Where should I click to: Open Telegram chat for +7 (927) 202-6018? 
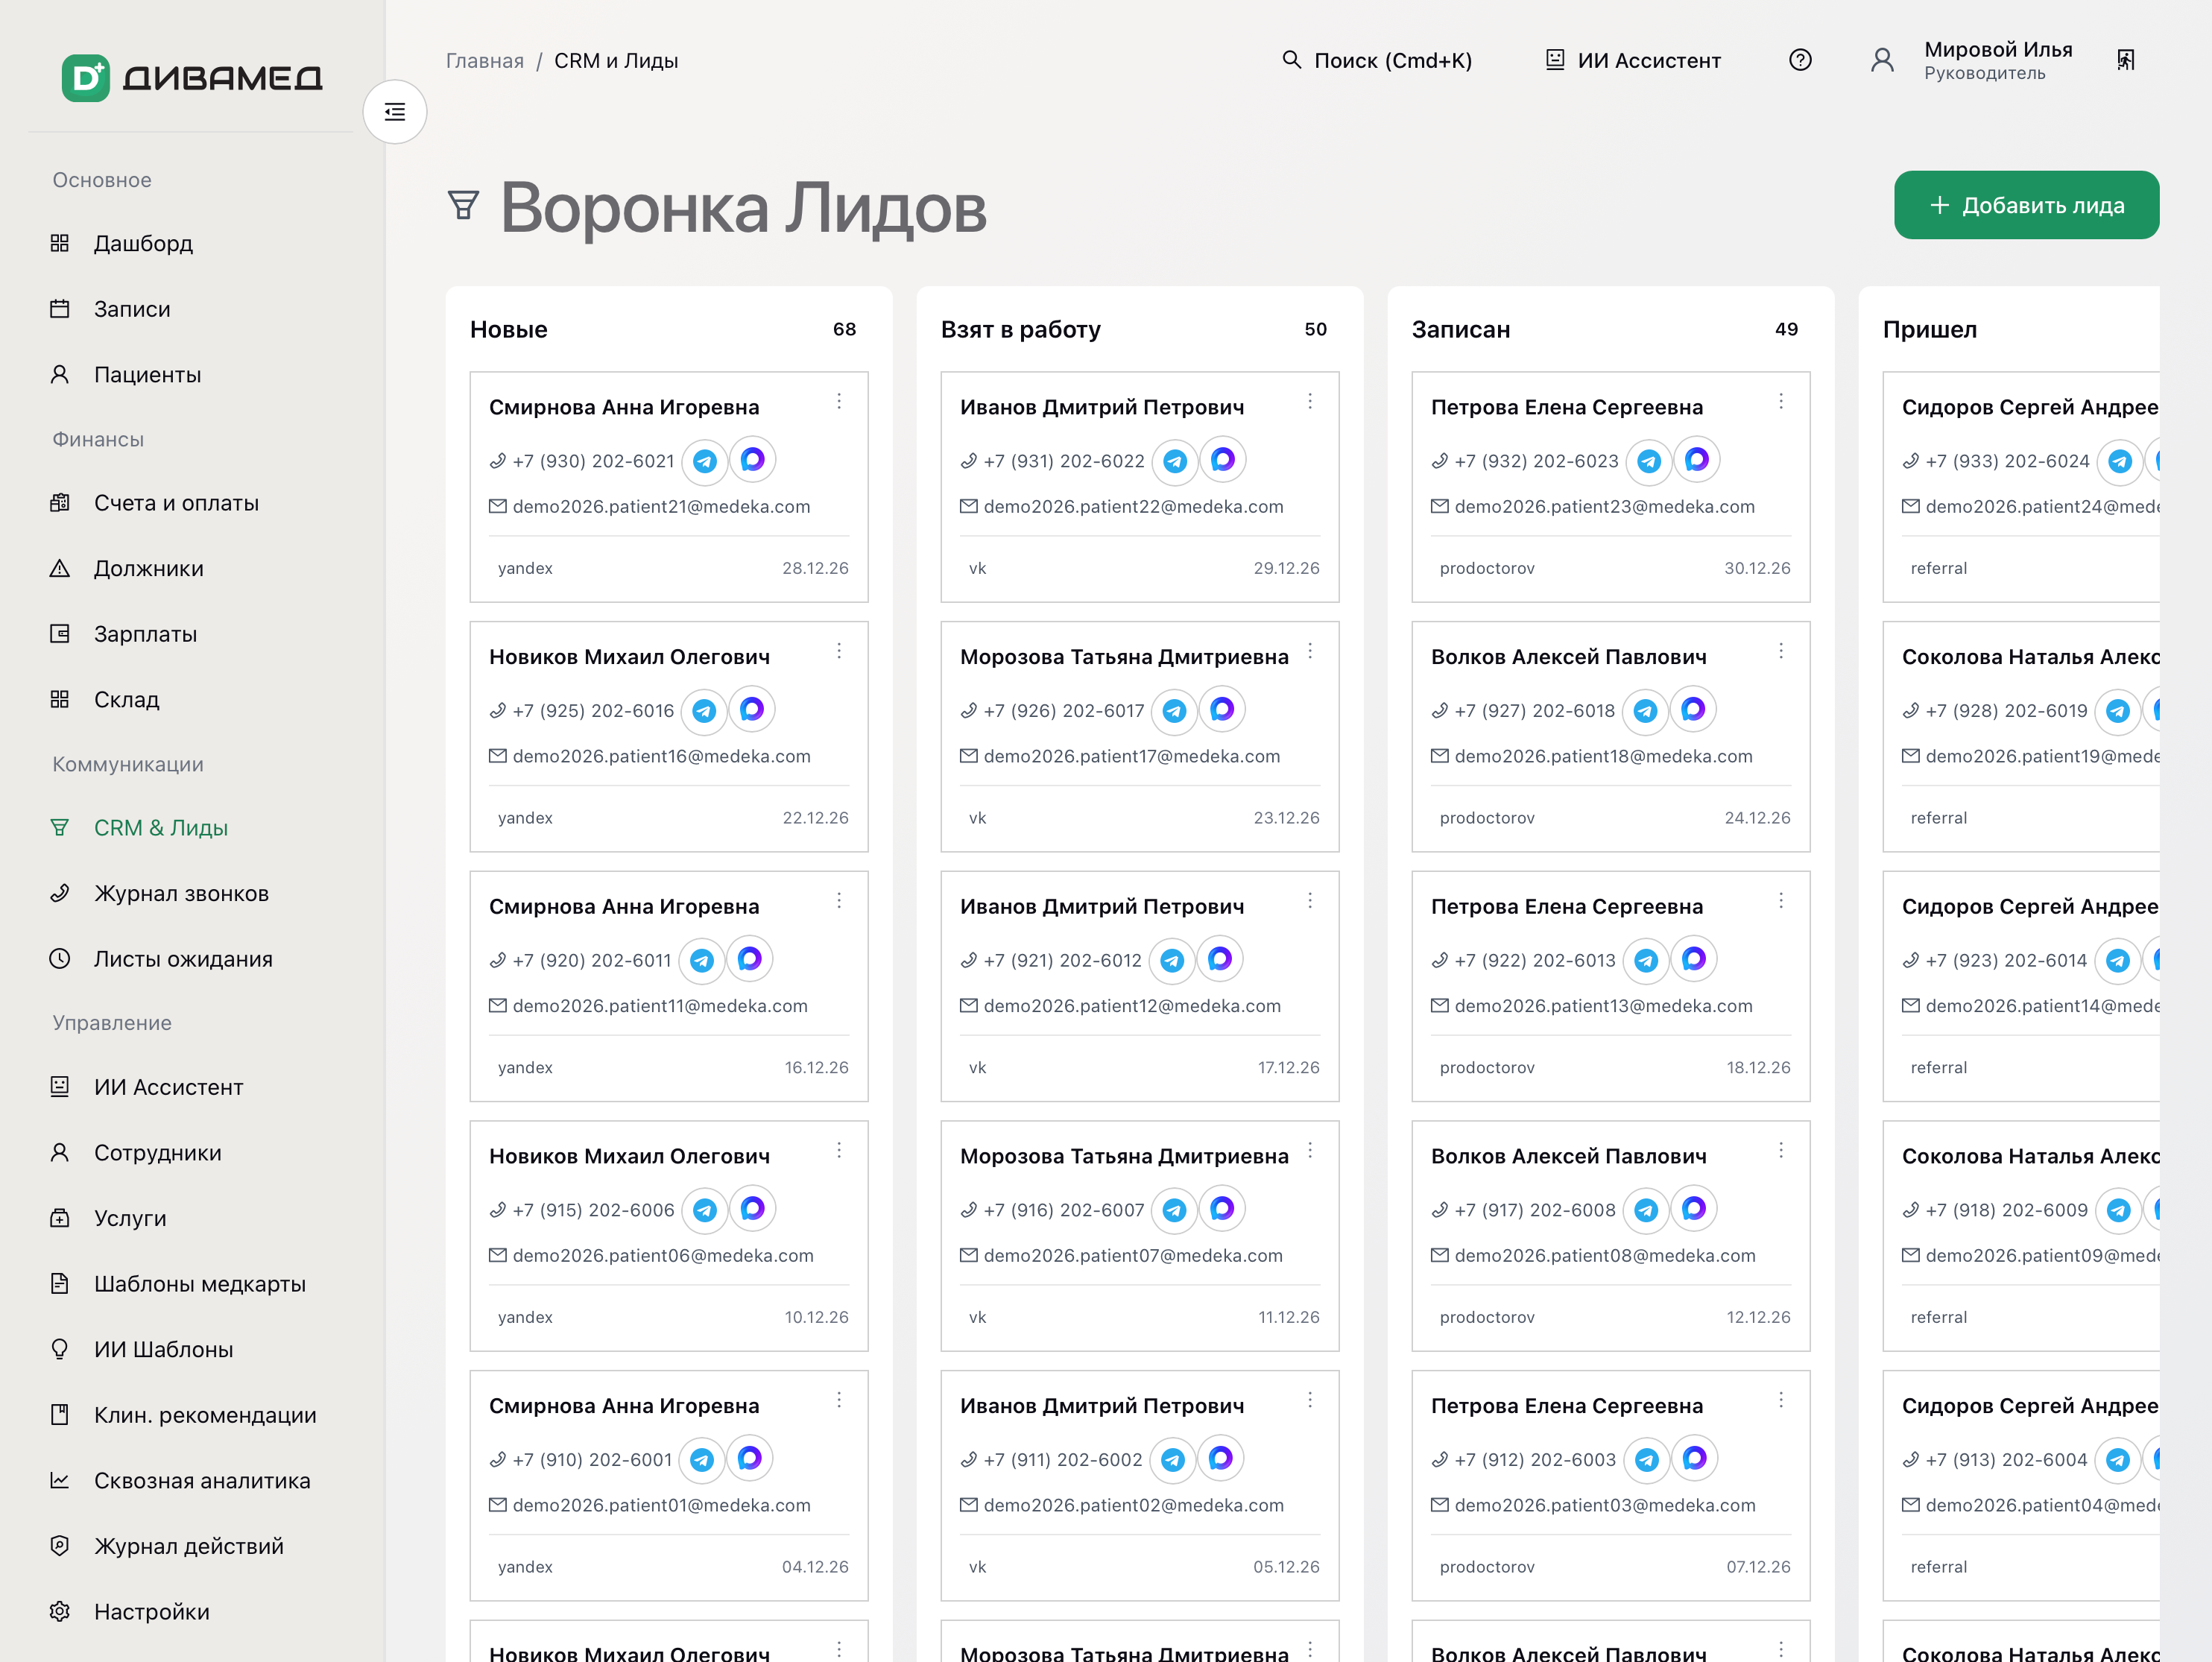(1645, 711)
